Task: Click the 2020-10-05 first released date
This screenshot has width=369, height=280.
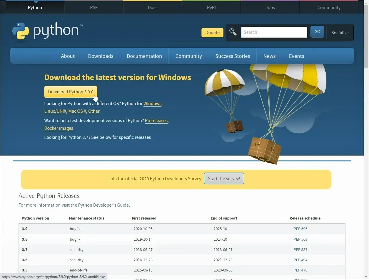Action: [x=143, y=229]
